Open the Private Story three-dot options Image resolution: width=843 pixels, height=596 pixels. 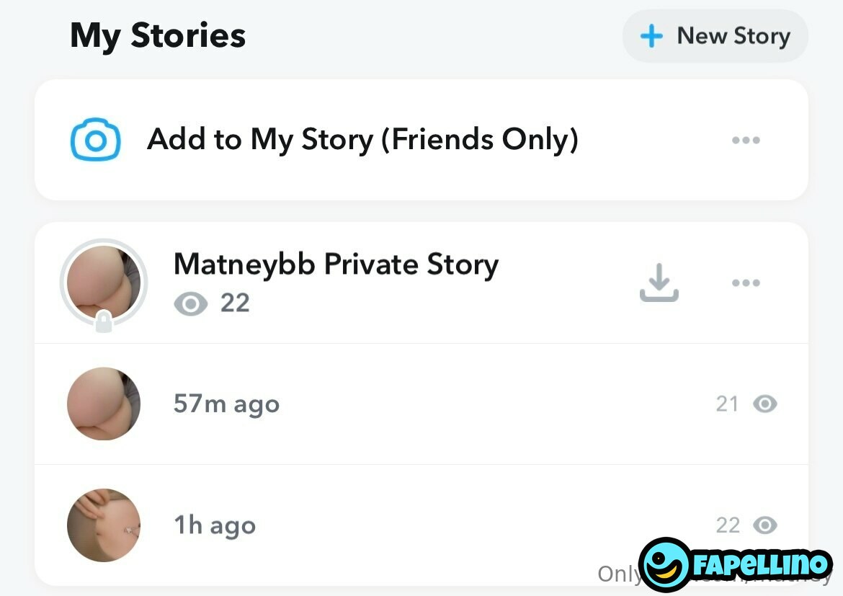[746, 283]
